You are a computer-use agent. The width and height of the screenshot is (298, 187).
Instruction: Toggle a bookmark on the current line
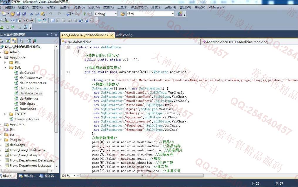(x=52, y=20)
